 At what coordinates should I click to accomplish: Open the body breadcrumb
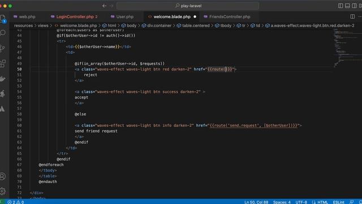pyautogui.click(x=129, y=25)
